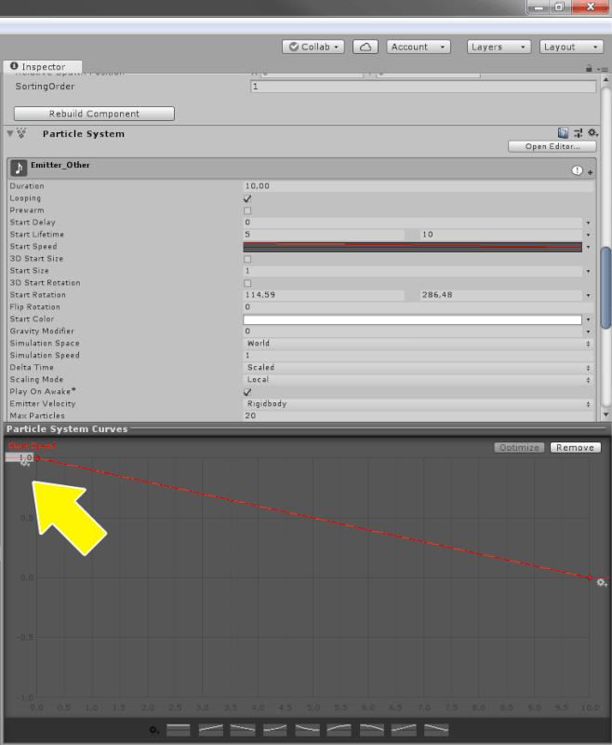The width and height of the screenshot is (612, 745).
Task: Open the Account dropdown
Action: 418,47
